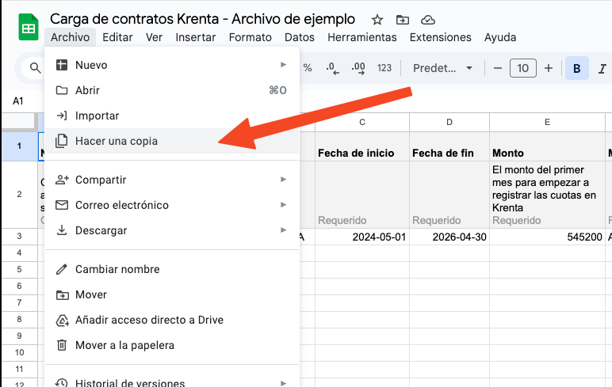
Task: Open Google Sheets home icon
Action: [29, 27]
